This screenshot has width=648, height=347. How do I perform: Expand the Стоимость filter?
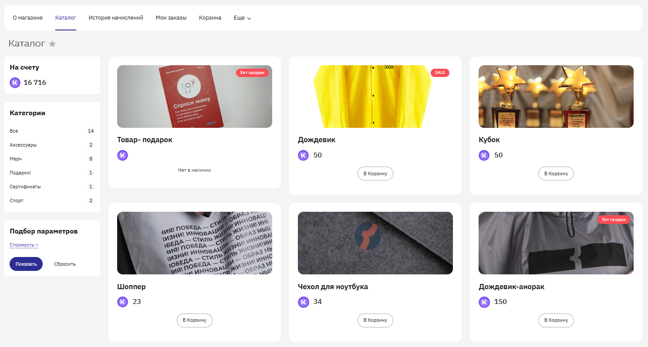click(x=24, y=245)
